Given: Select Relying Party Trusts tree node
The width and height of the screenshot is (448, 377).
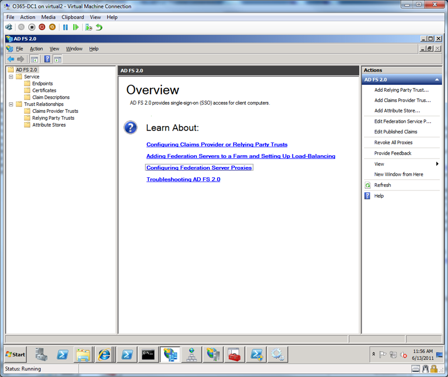Looking at the screenshot, I should pyautogui.click(x=53, y=118).
